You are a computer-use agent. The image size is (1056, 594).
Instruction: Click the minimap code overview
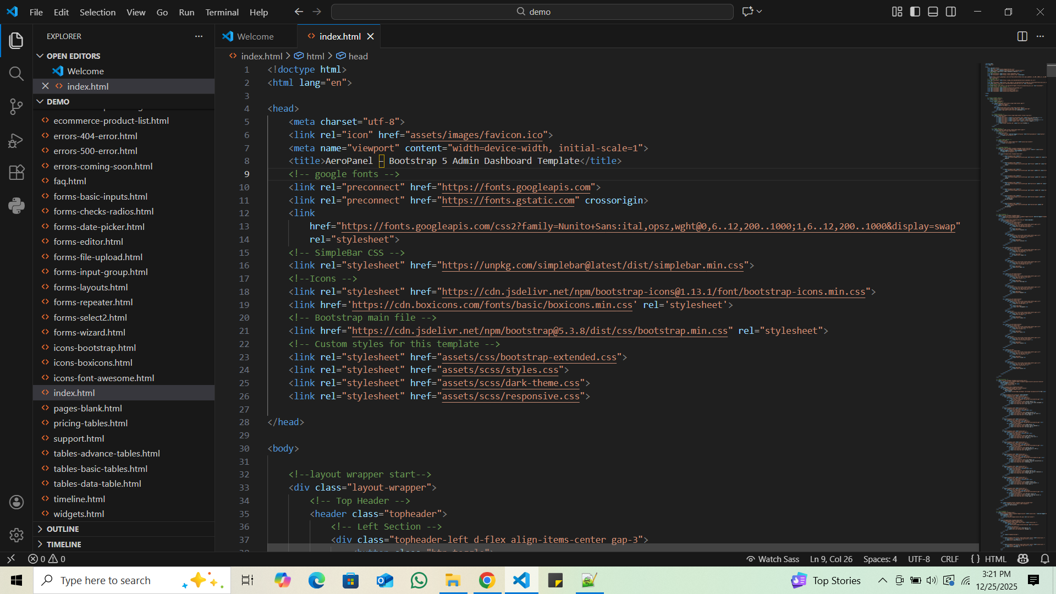click(1015, 275)
